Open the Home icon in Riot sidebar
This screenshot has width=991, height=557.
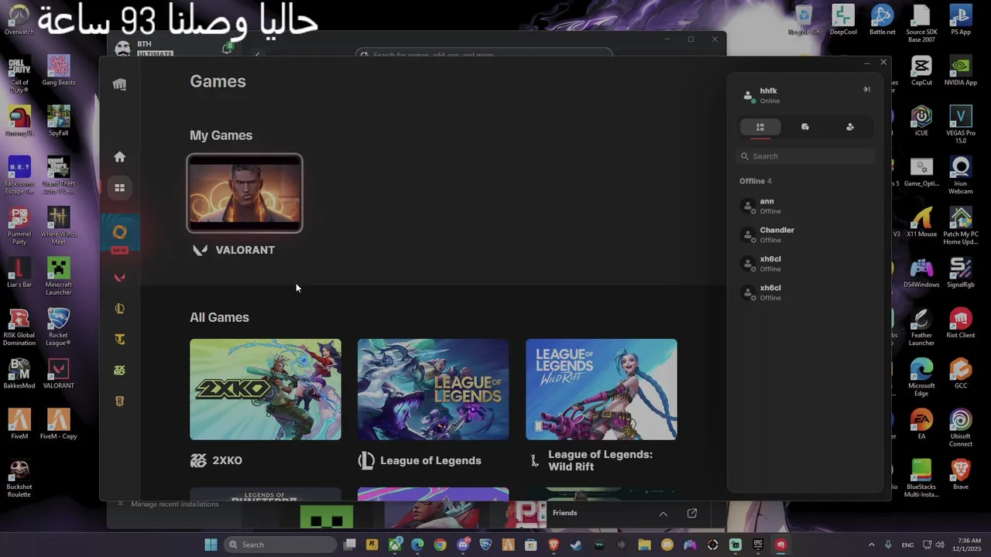point(119,157)
